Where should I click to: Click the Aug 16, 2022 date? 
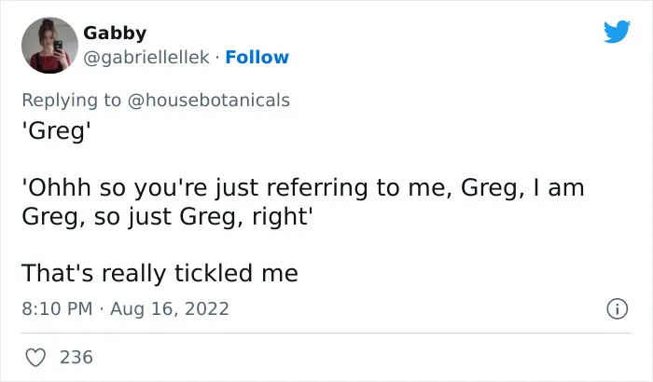point(170,308)
